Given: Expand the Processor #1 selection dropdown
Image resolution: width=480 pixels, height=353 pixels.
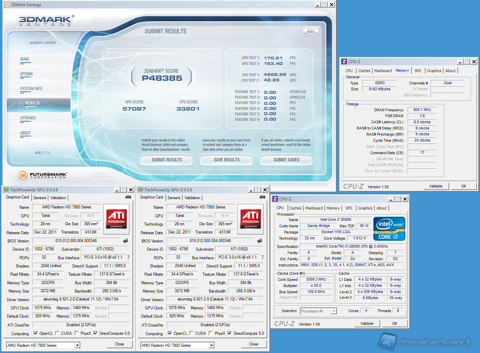Looking at the screenshot, I should pyautogui.click(x=333, y=311).
